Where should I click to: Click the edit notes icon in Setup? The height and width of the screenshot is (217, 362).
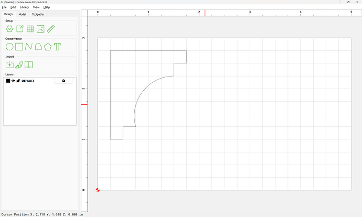(x=19, y=29)
